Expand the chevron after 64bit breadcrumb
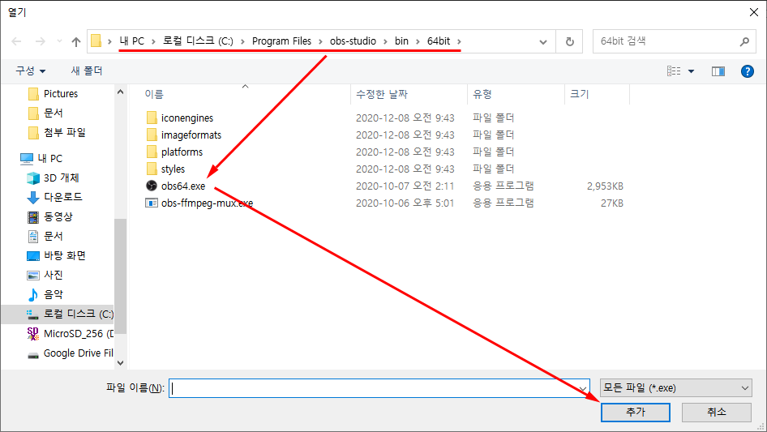This screenshot has width=767, height=432. pos(460,41)
